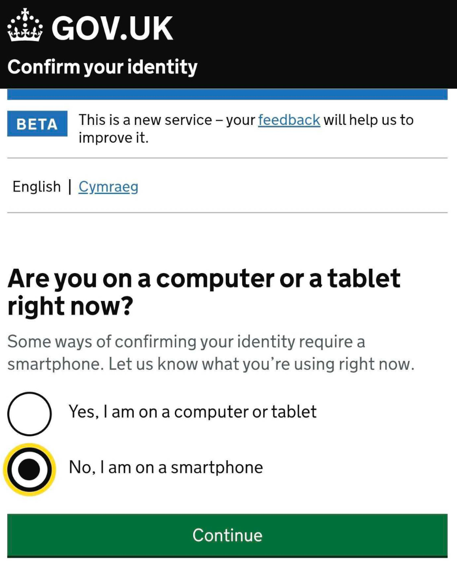
Task: Click the "improve it." text in the beta banner
Action: coord(113,138)
